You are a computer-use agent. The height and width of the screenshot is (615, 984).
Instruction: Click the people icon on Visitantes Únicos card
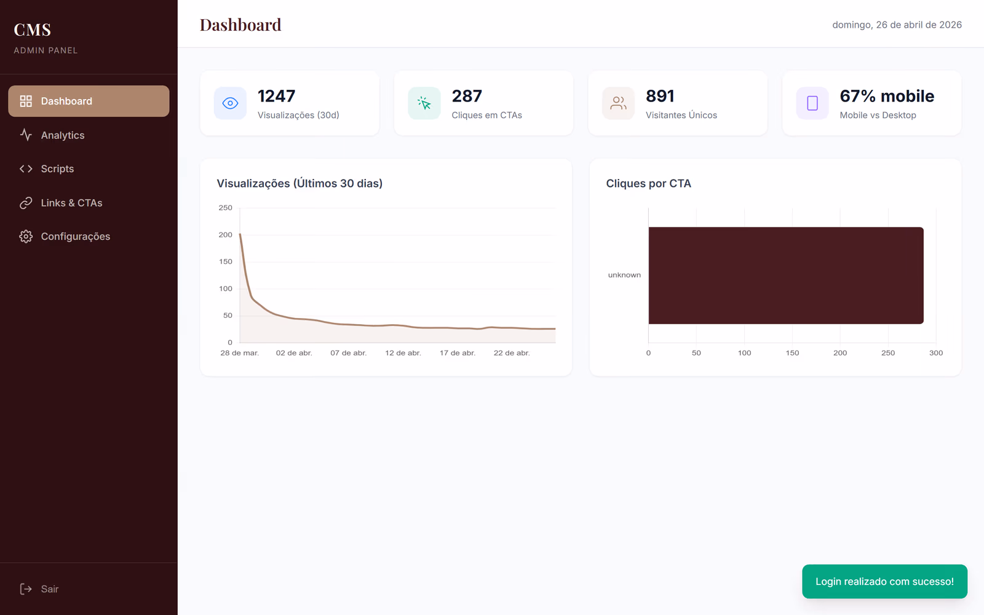tap(617, 103)
